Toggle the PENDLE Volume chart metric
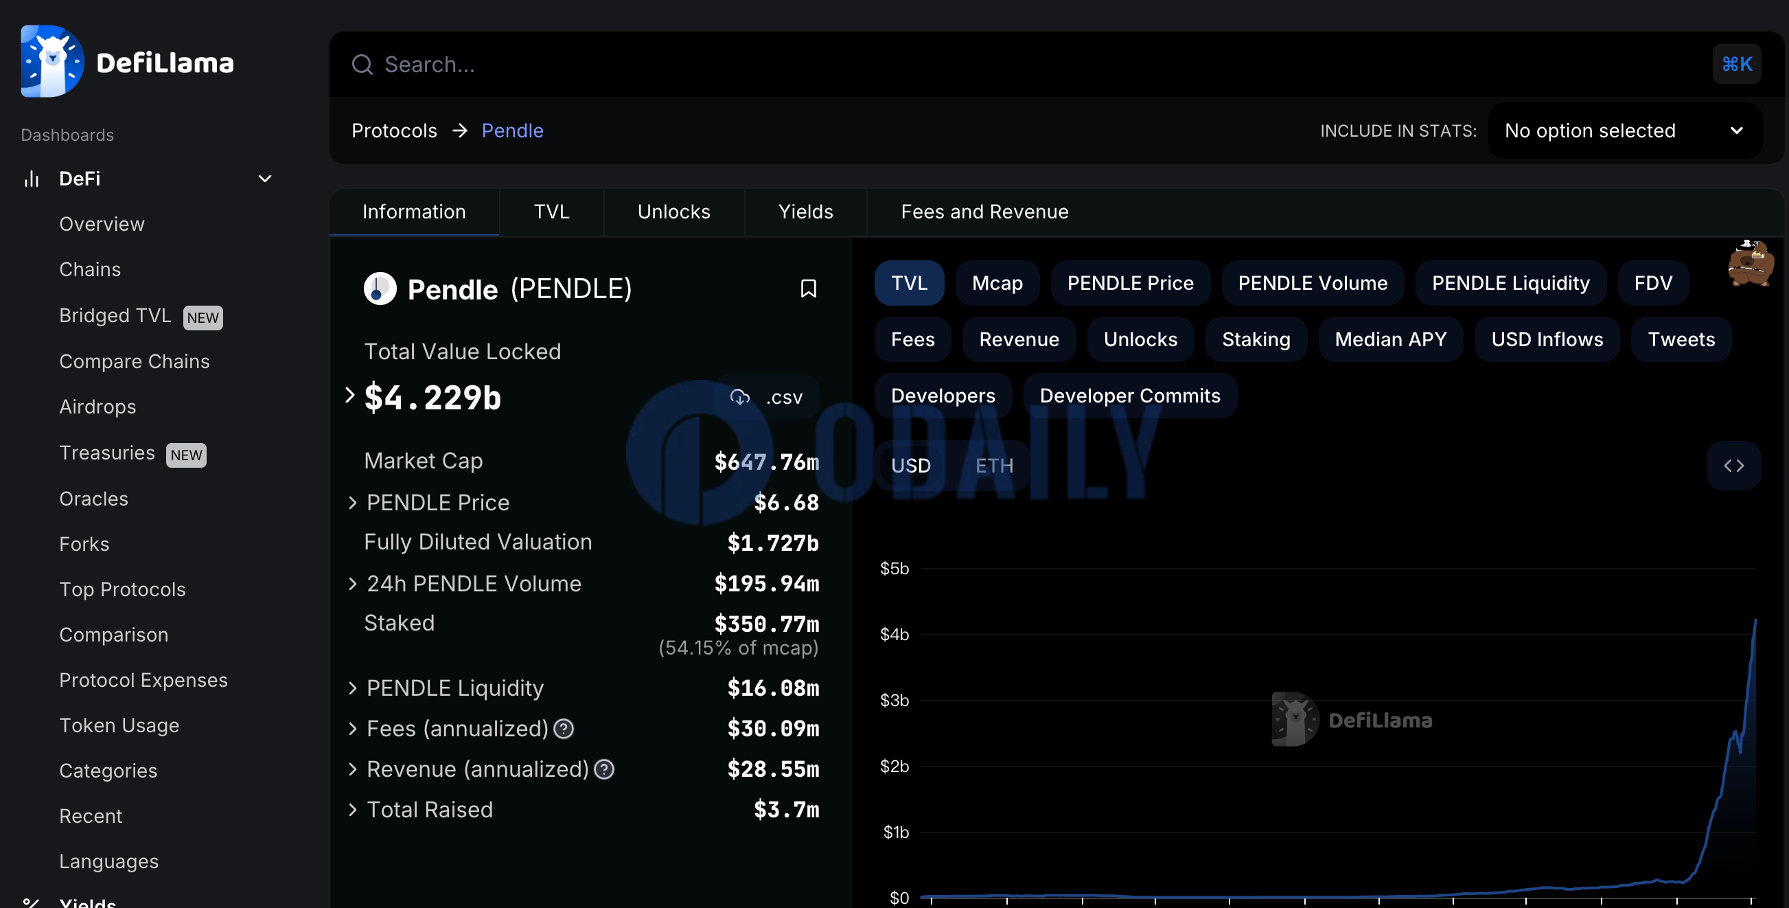 tap(1313, 284)
